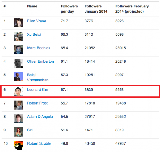Open Adam D'Angelo's profile link
160x152 pixels.
(x=40, y=117)
